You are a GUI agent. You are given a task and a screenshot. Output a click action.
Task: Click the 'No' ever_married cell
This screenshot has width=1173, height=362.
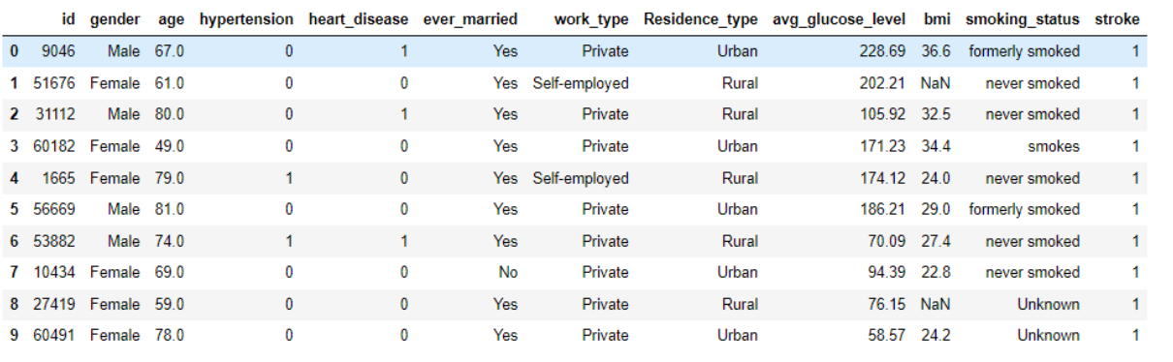(508, 272)
